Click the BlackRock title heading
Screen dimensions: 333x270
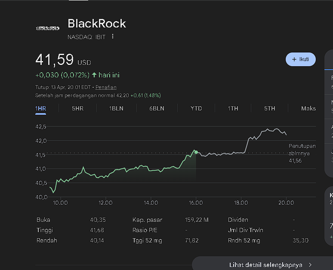point(97,23)
